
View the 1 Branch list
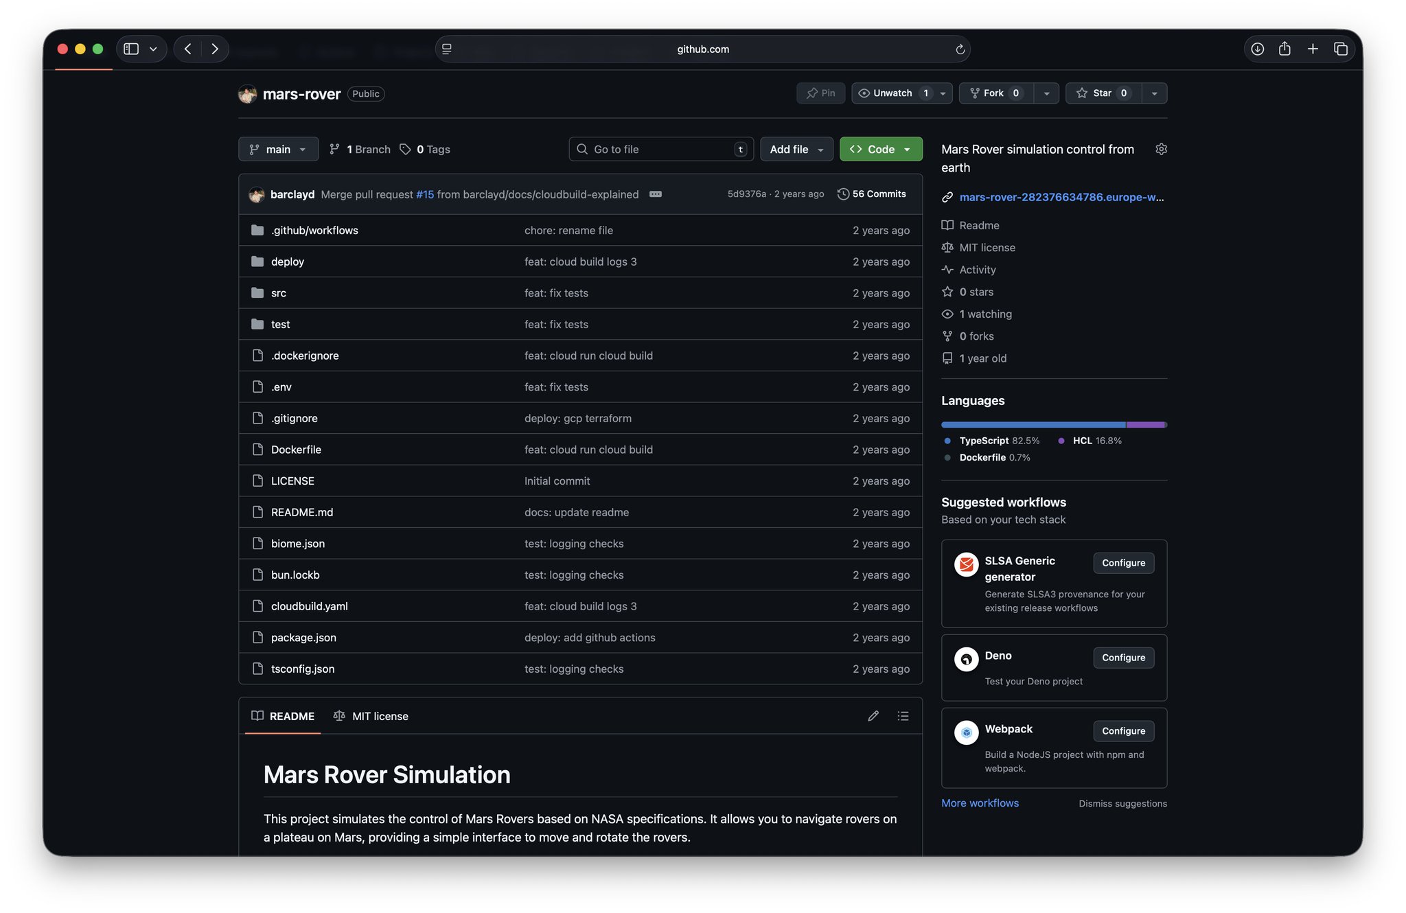tap(360, 150)
